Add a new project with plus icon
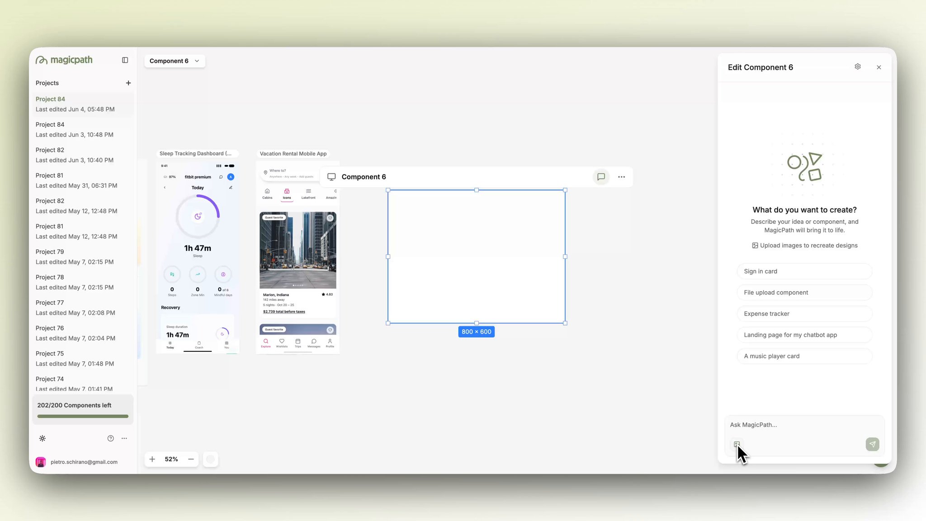The image size is (926, 521). coord(128,83)
